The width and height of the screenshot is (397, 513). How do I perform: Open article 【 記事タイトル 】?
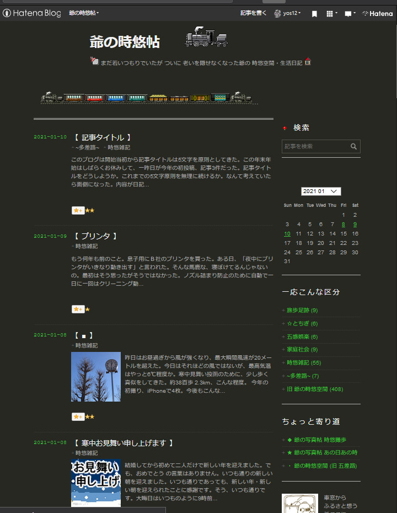[x=103, y=137]
